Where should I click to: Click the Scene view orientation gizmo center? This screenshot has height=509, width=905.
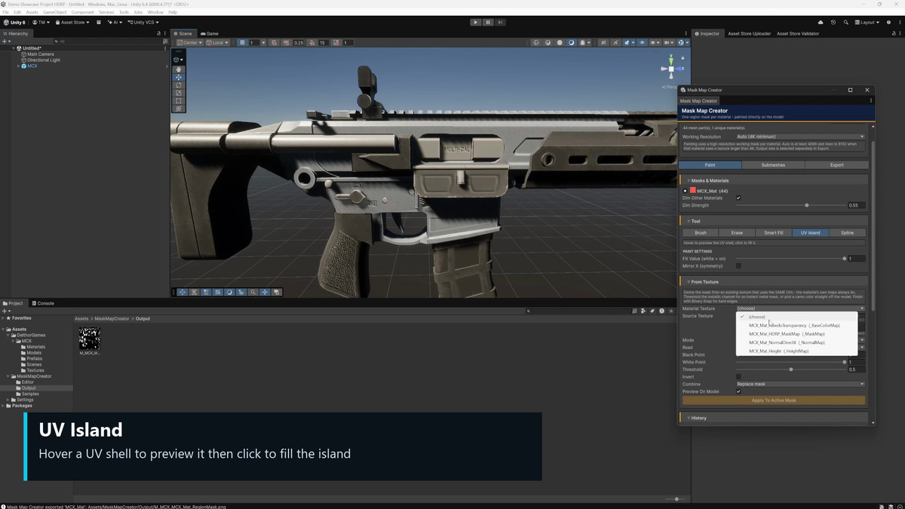pyautogui.click(x=670, y=69)
